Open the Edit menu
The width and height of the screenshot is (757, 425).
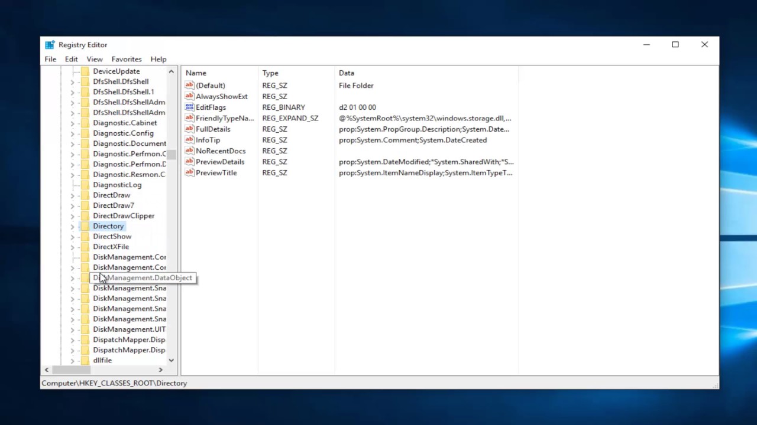[71, 59]
